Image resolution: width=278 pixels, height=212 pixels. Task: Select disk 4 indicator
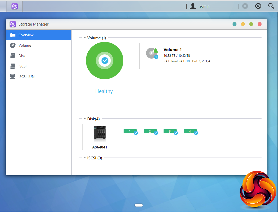point(190,132)
